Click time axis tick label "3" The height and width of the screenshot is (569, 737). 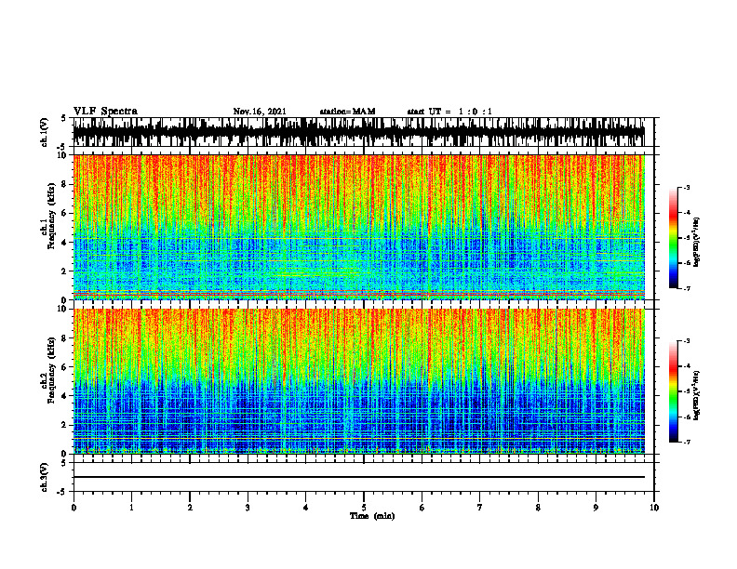pos(248,508)
